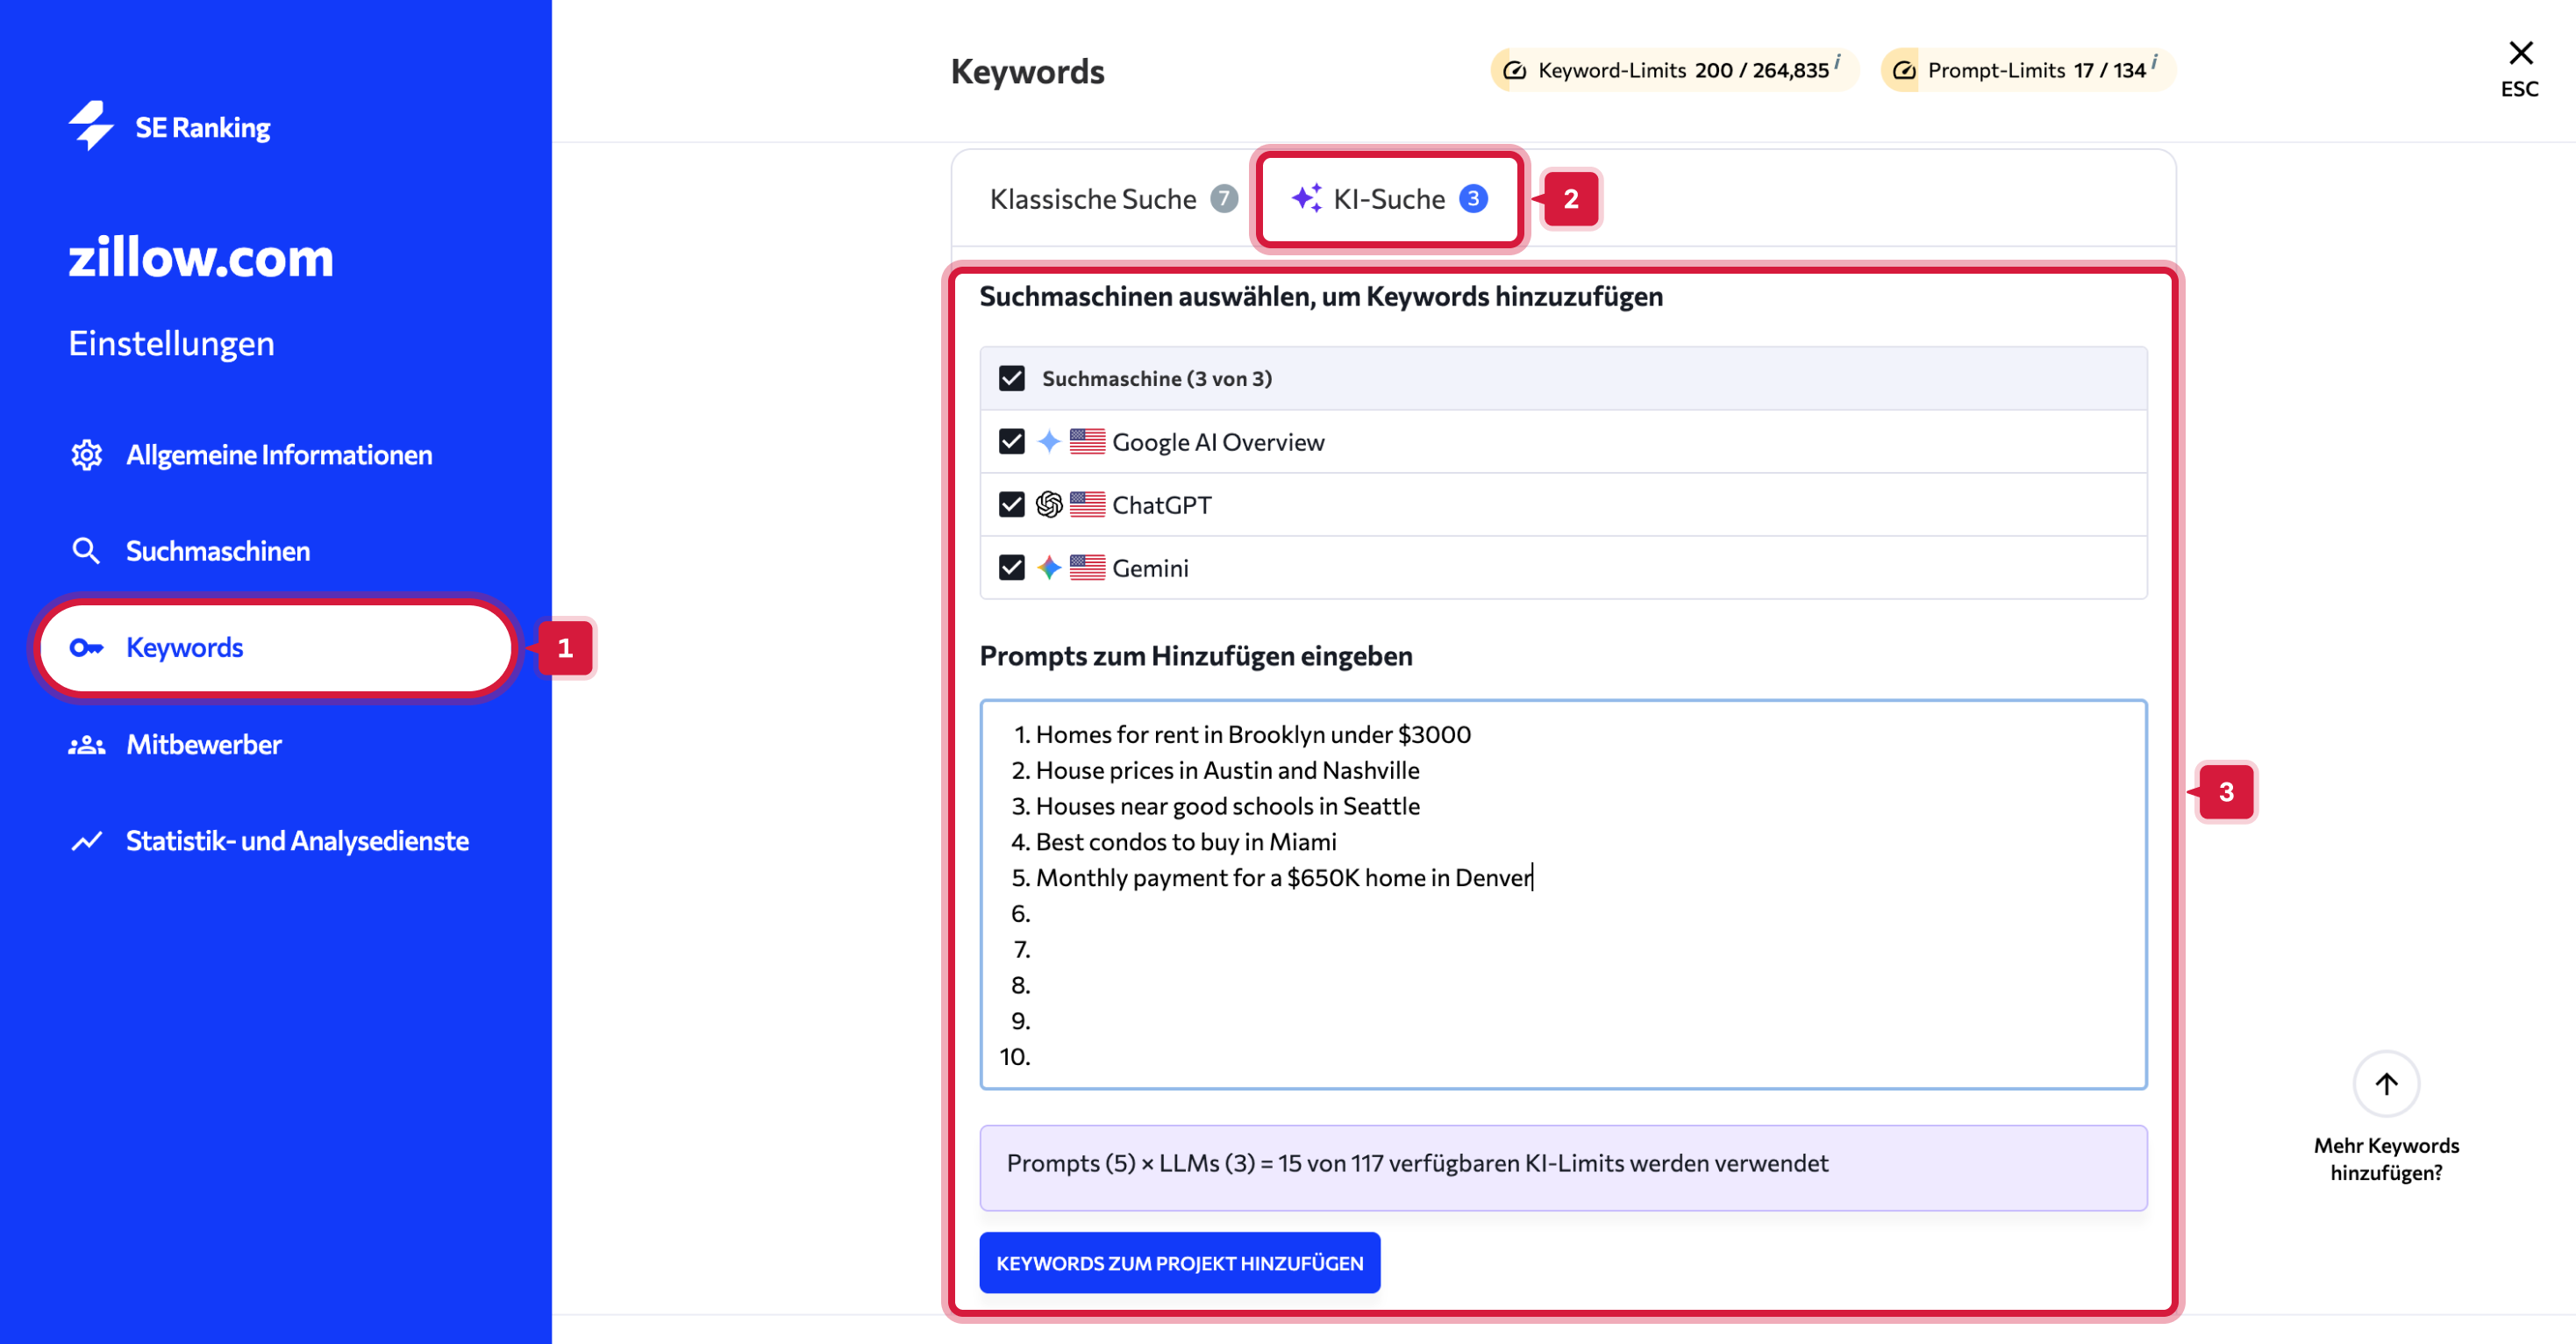Image resolution: width=2576 pixels, height=1344 pixels.
Task: Click the SE Ranking logo icon
Action: tap(91, 126)
